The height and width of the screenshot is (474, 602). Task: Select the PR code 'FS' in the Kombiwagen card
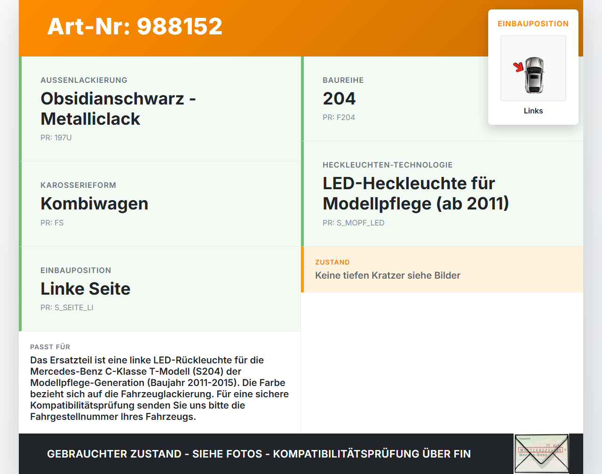52,222
